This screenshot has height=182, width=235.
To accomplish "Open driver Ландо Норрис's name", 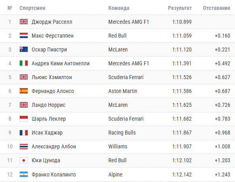I will click(x=48, y=105).
